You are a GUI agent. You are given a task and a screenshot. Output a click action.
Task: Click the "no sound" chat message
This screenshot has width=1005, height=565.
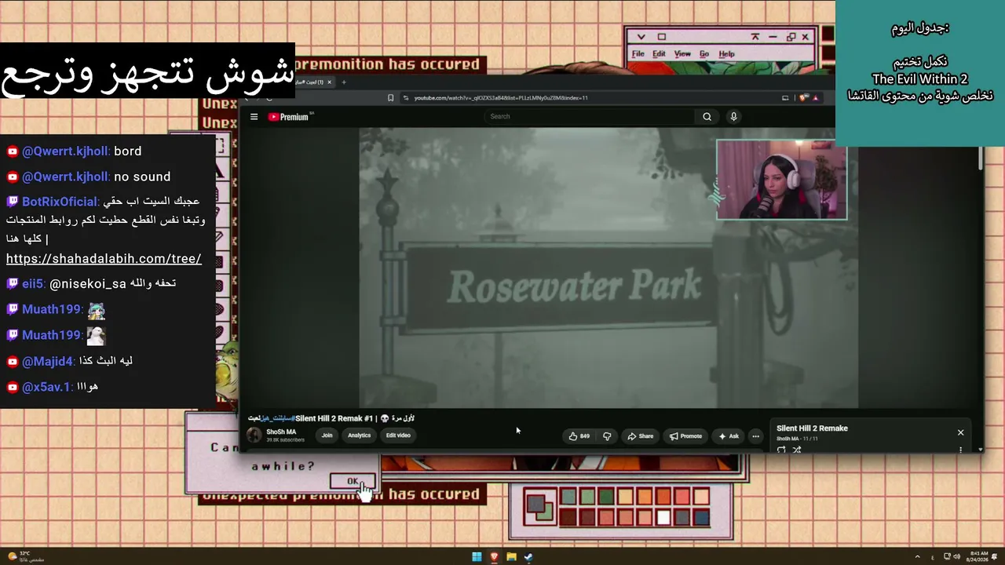coord(142,177)
